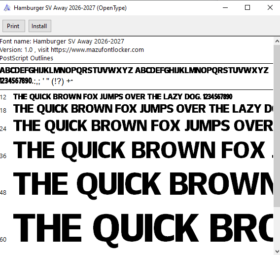Viewport: 280px width, 255px height.
Task: Click the 18-point quick brown fox sample
Action: click(x=143, y=109)
